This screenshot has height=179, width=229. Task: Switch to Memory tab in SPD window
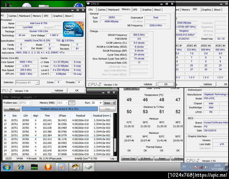pyautogui.click(x=186, y=10)
